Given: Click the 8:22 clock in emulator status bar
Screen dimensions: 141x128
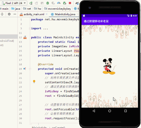Looking at the screenshot, I should pyautogui.click(x=135, y=16).
